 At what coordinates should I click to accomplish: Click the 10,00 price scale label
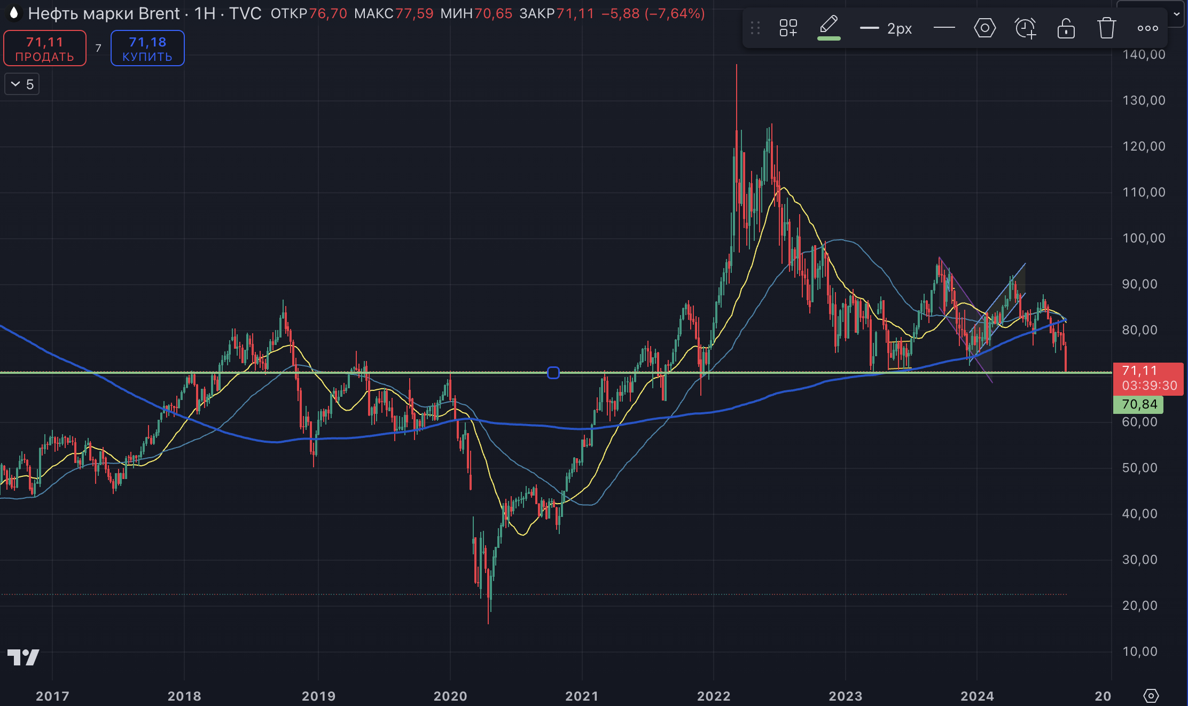[1139, 652]
